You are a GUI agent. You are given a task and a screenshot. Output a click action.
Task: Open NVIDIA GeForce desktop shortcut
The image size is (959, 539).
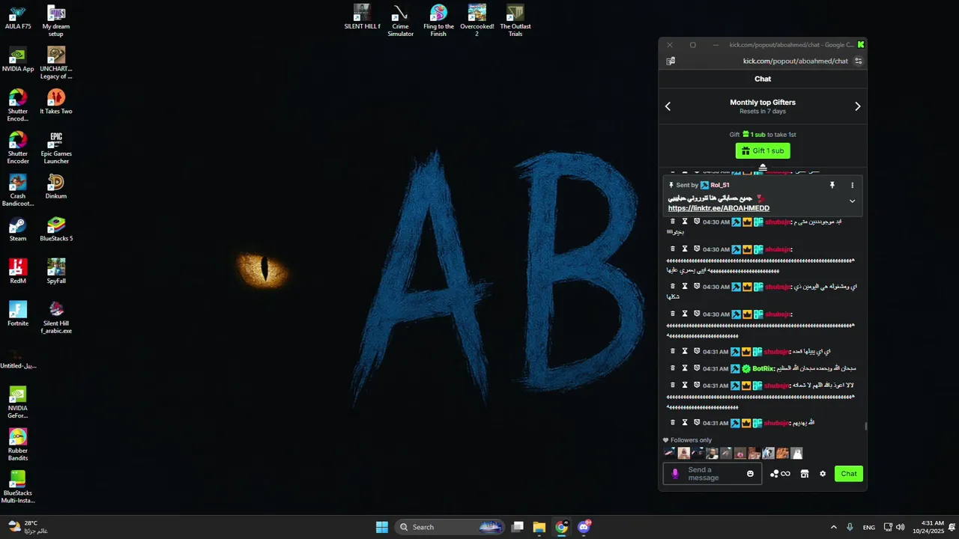coord(18,403)
